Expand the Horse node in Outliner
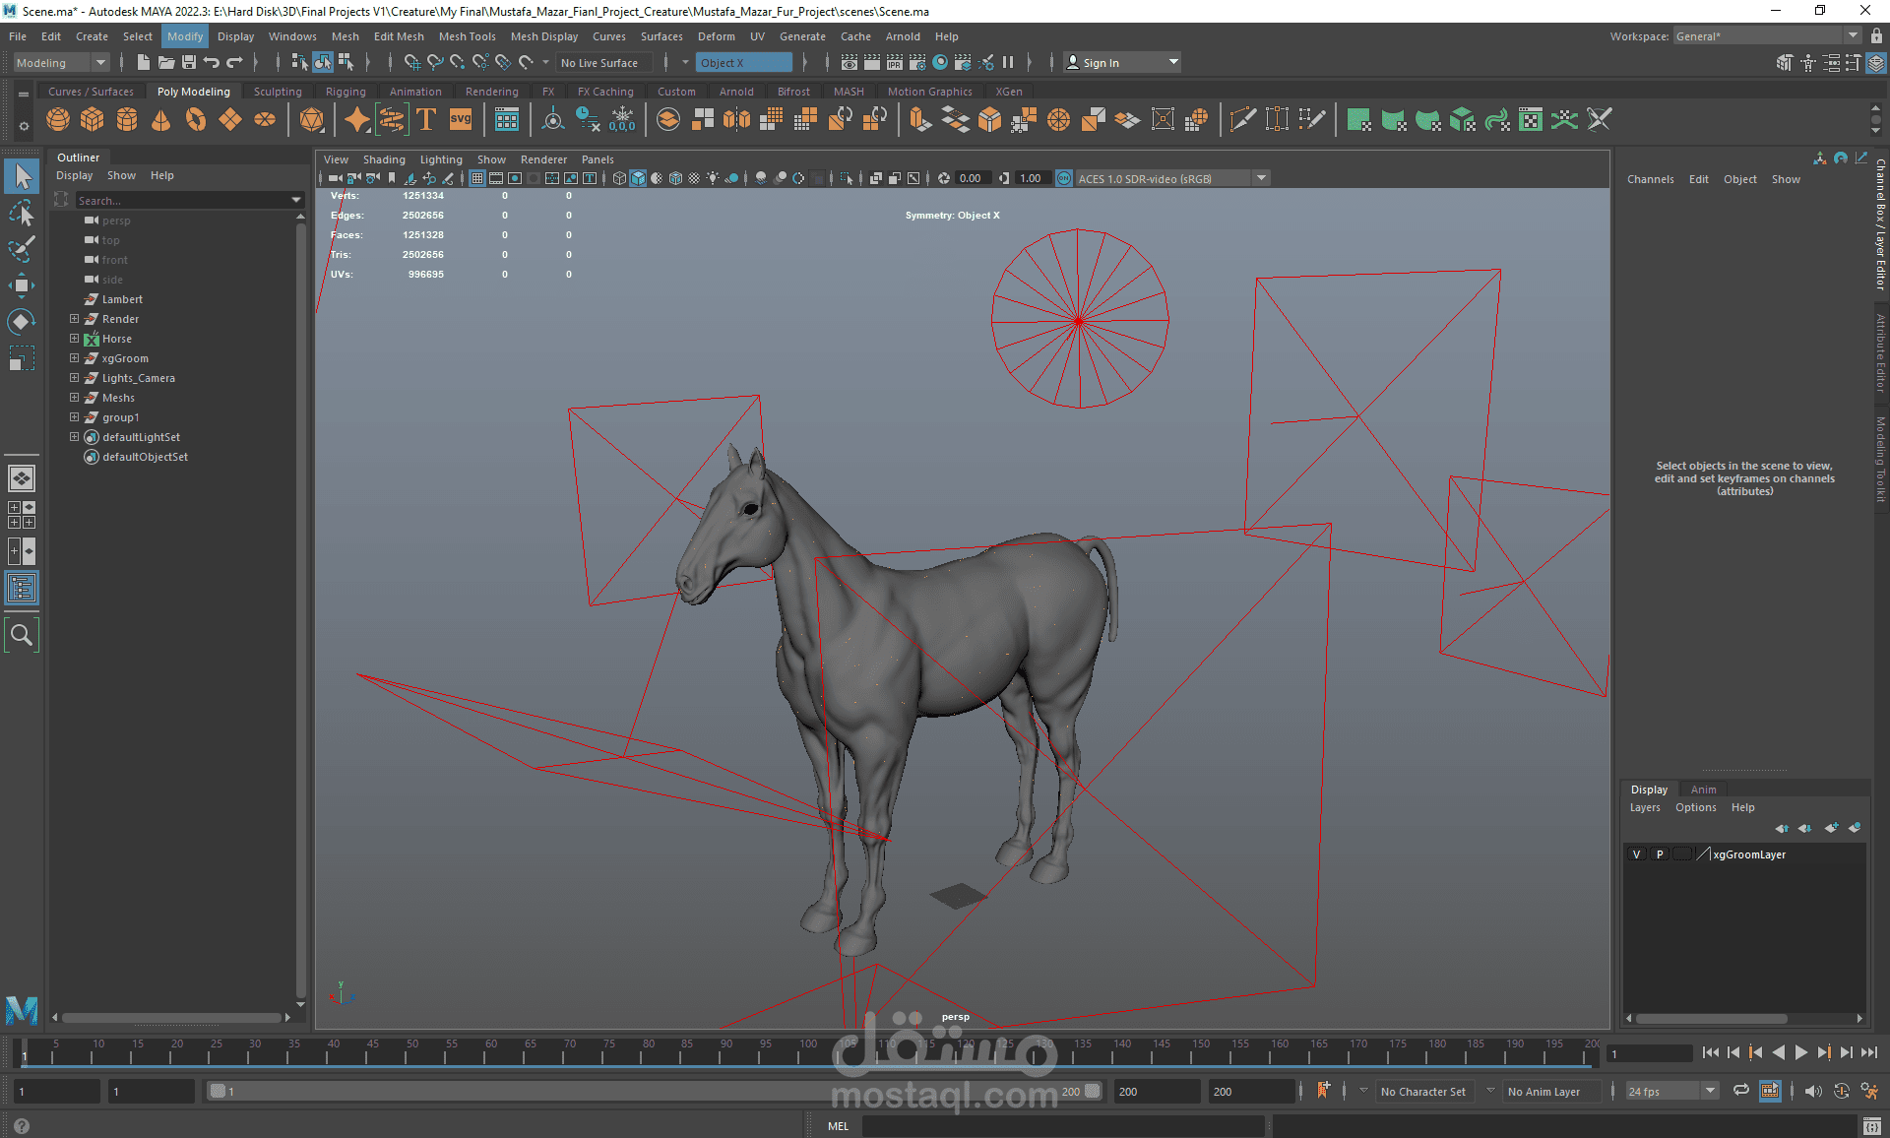The image size is (1890, 1138). tap(74, 339)
